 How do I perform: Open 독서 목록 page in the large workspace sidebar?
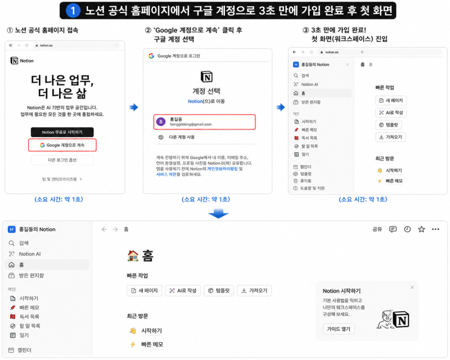(x=25, y=317)
